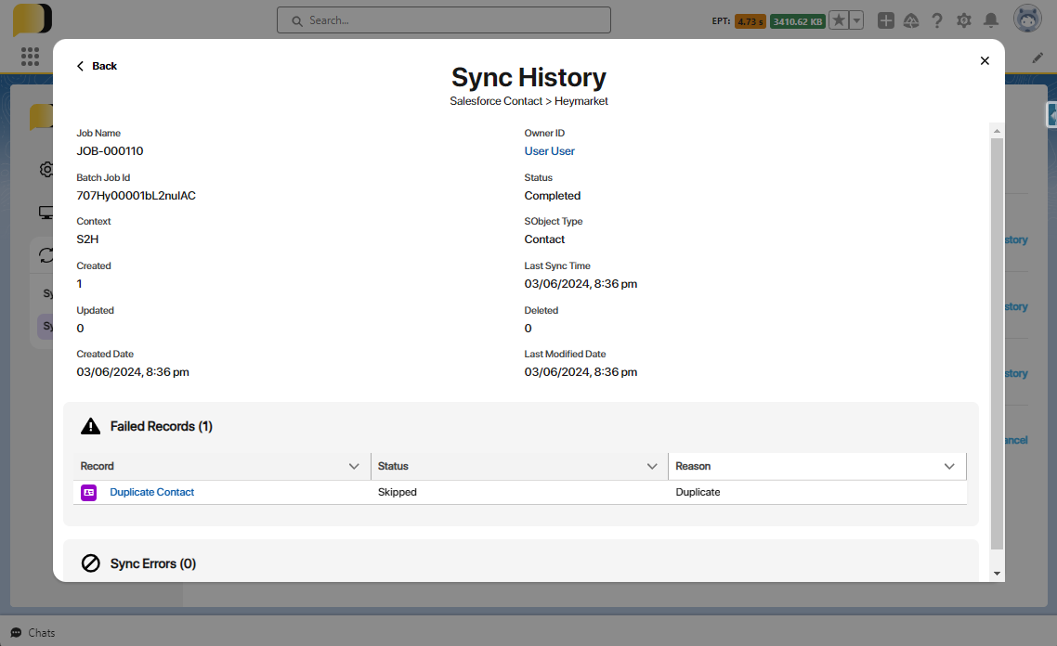Open the Duplicate Contact record link
Screen dimensions: 1057x646
[x=151, y=493]
